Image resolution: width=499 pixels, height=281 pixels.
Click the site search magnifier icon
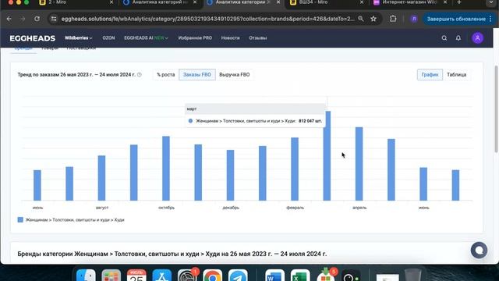click(444, 38)
